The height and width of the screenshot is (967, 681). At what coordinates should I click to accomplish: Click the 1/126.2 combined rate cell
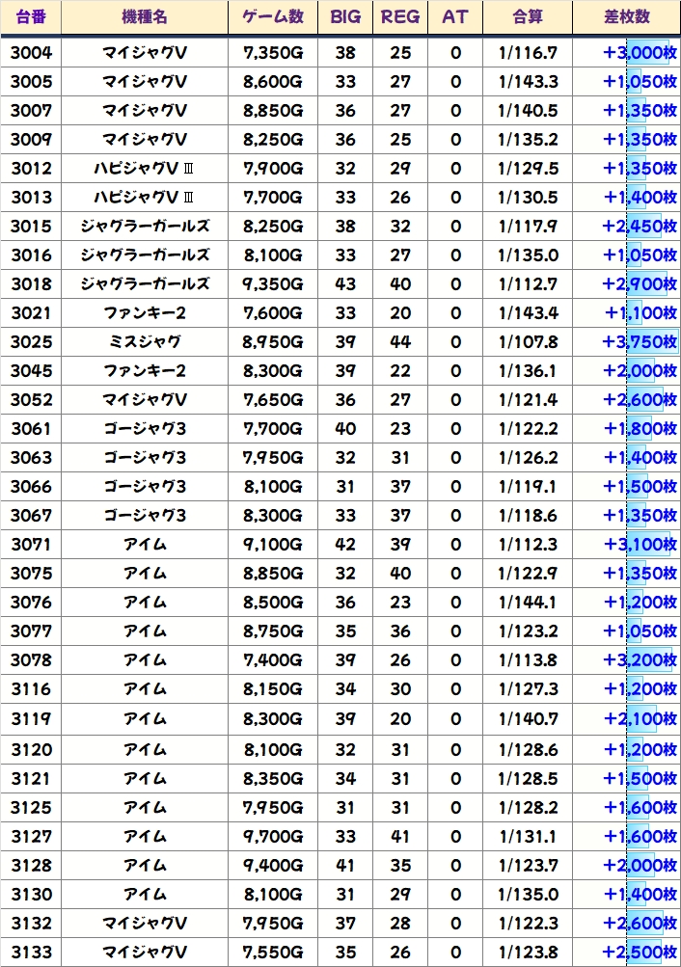(528, 458)
